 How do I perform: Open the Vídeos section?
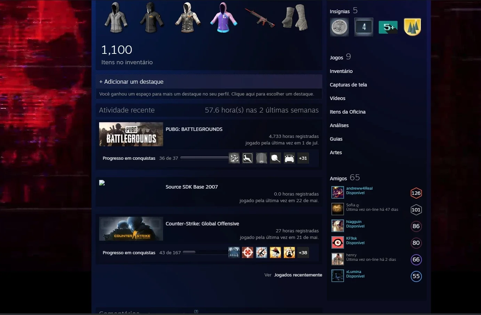[337, 98]
